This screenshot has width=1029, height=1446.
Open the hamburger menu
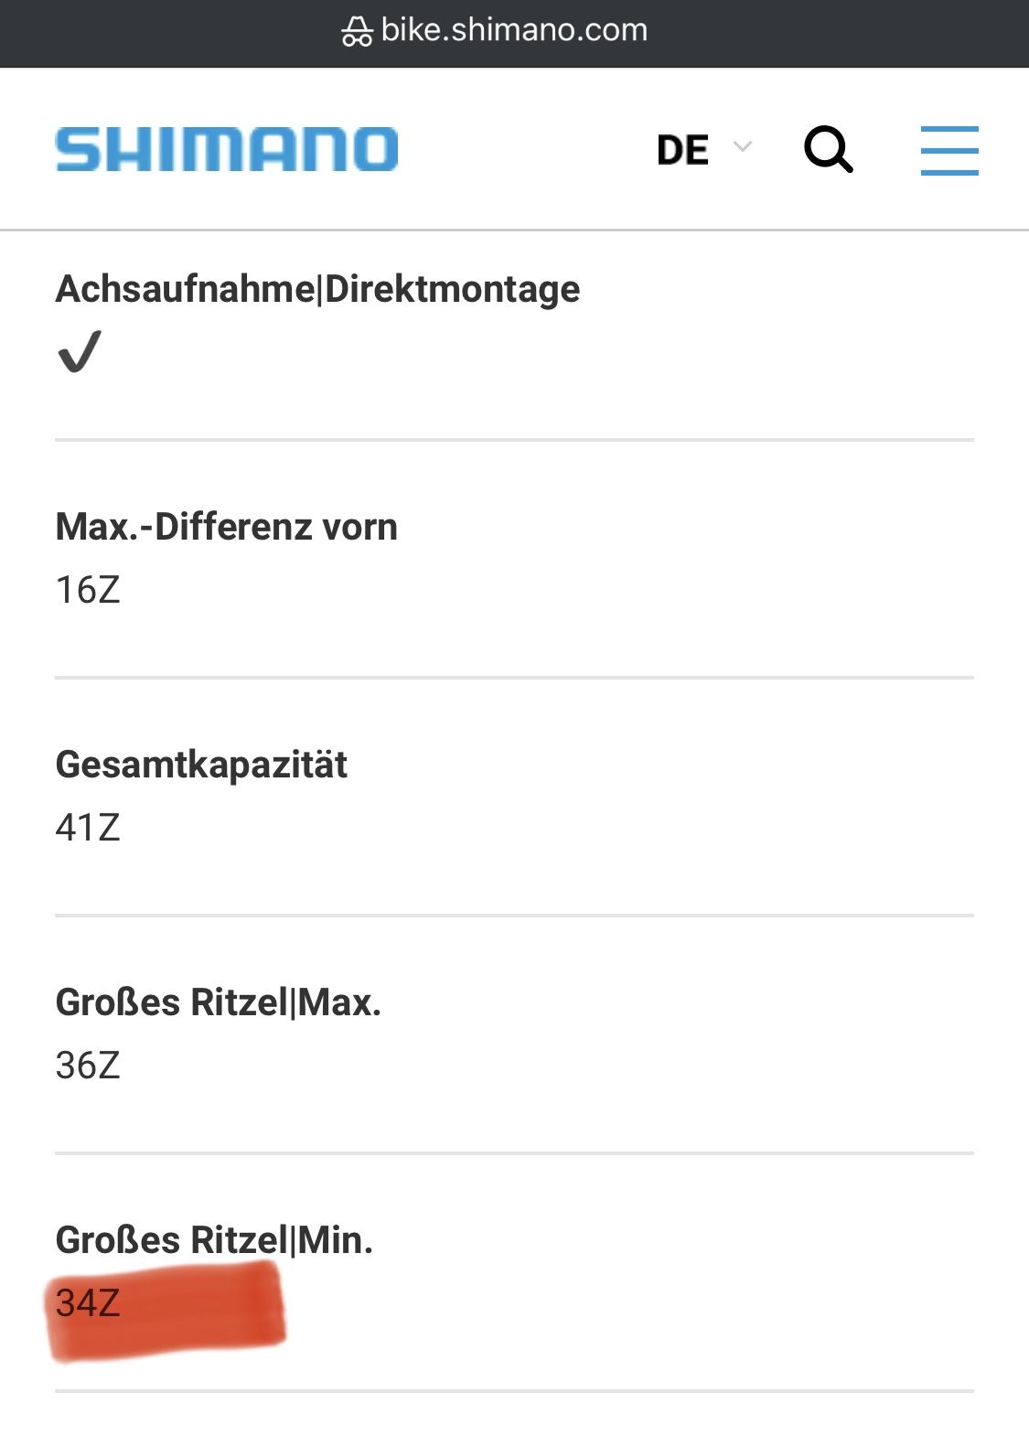[949, 150]
